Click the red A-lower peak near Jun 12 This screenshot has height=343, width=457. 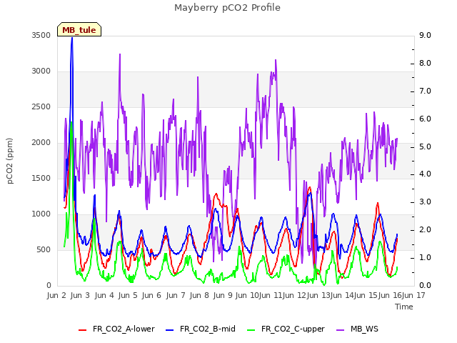tap(309, 187)
